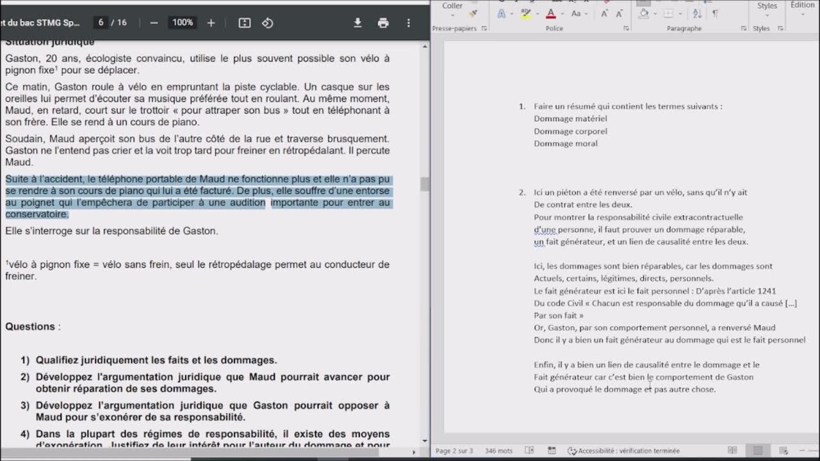Click the PDF horizontal scroll right arrow
The image size is (820, 461).
(413, 453)
